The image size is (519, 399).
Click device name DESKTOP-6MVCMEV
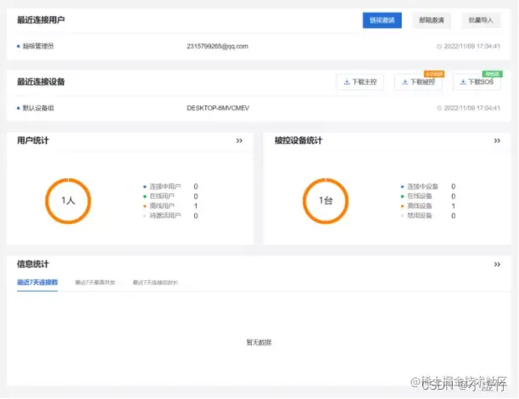tap(218, 108)
